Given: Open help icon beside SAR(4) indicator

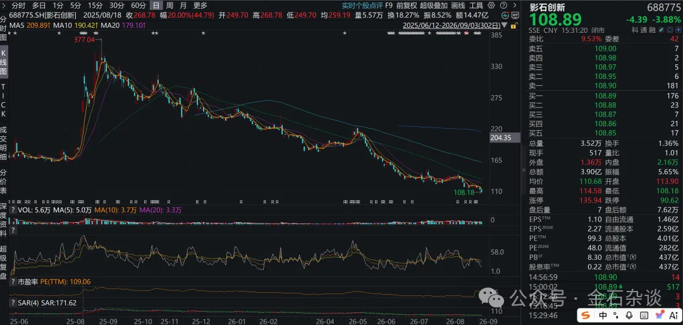Looking at the screenshot, I should tap(13, 303).
